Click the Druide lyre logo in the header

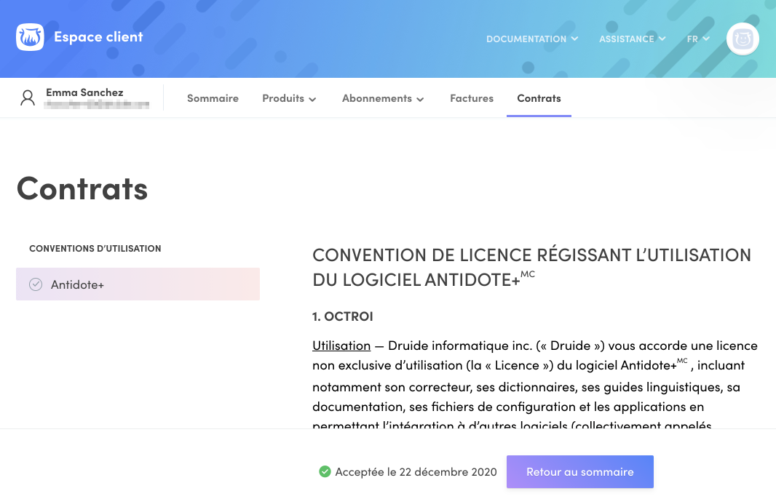(x=29, y=37)
